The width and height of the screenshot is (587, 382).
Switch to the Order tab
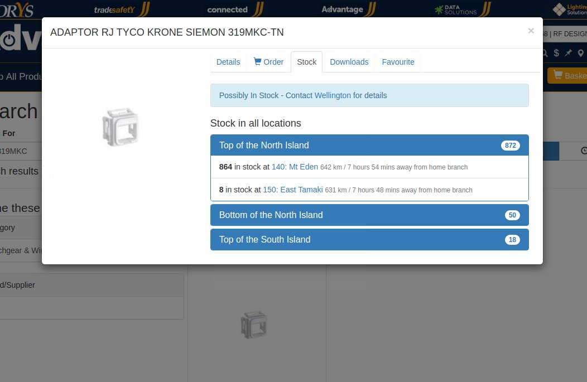pos(268,62)
